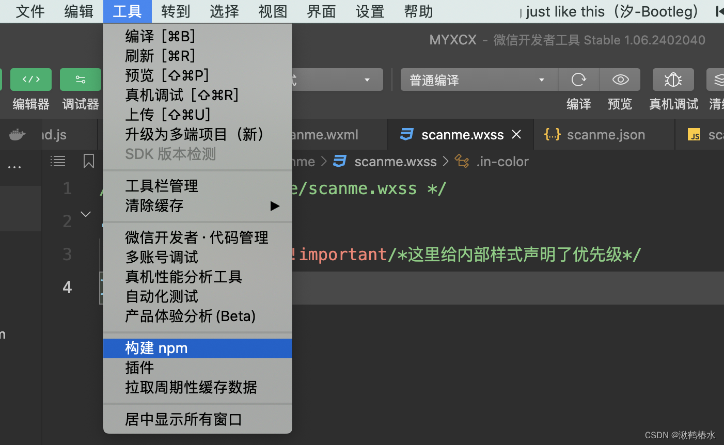
Task: Switch to the scanme.json tab
Action: 604,135
